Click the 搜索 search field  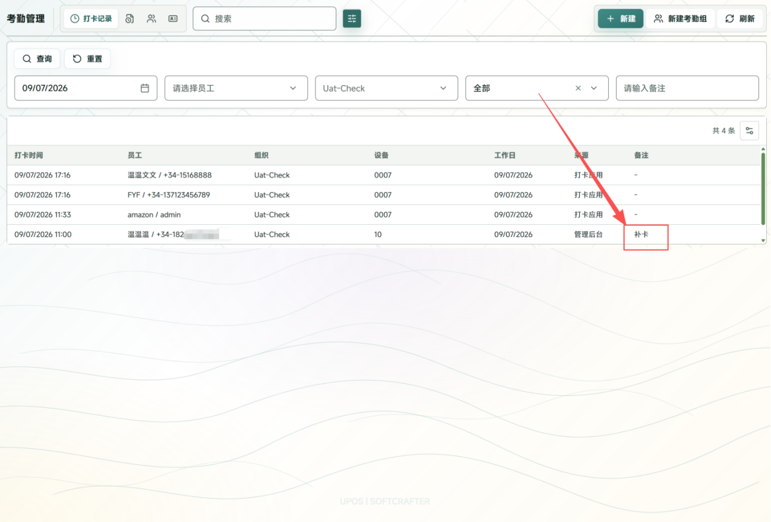point(264,18)
